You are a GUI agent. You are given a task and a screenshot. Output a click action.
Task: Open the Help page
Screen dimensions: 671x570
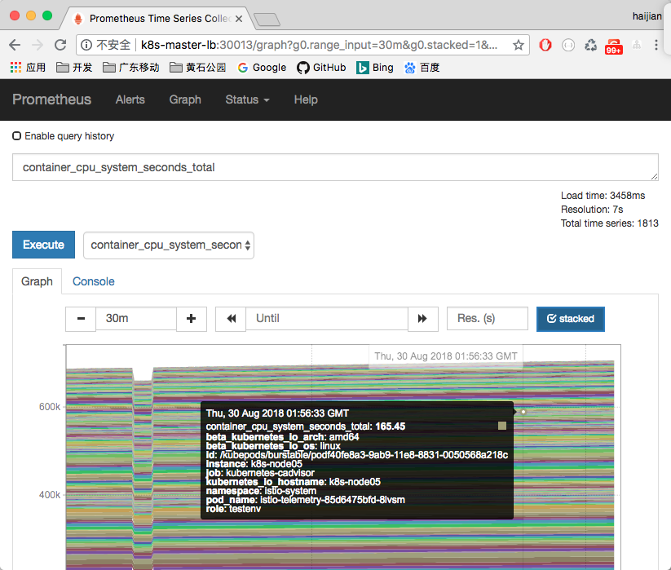306,99
